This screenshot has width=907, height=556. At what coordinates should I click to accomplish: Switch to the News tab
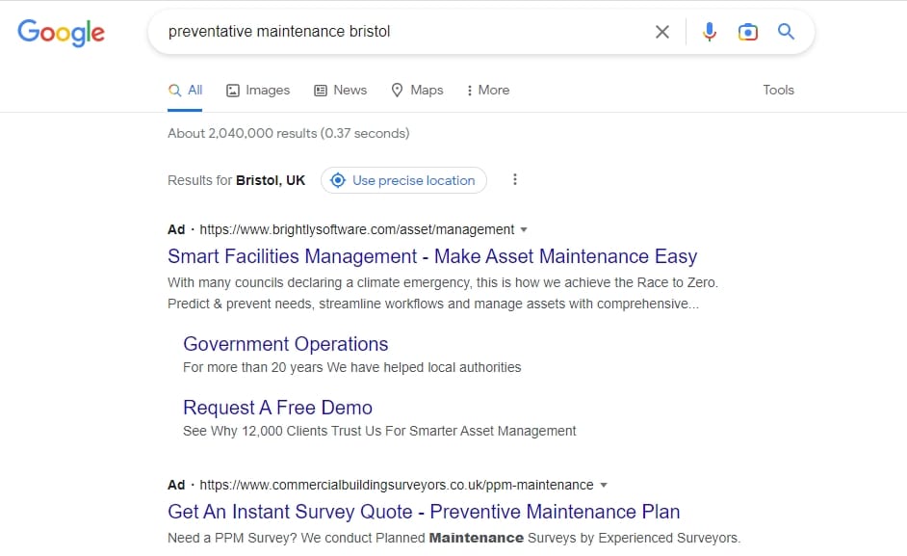pos(340,90)
